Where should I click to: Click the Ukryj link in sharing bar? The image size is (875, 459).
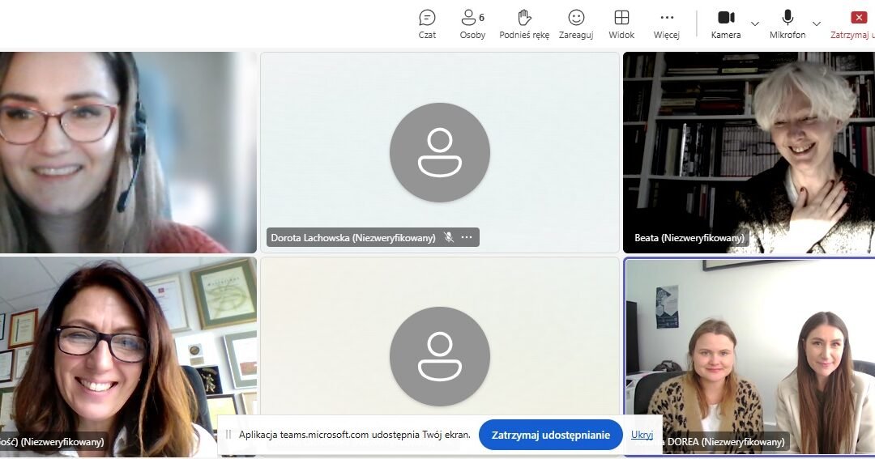(642, 435)
